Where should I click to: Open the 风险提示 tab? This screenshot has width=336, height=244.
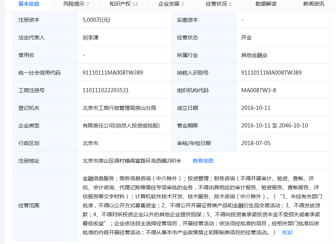pos(76,4)
